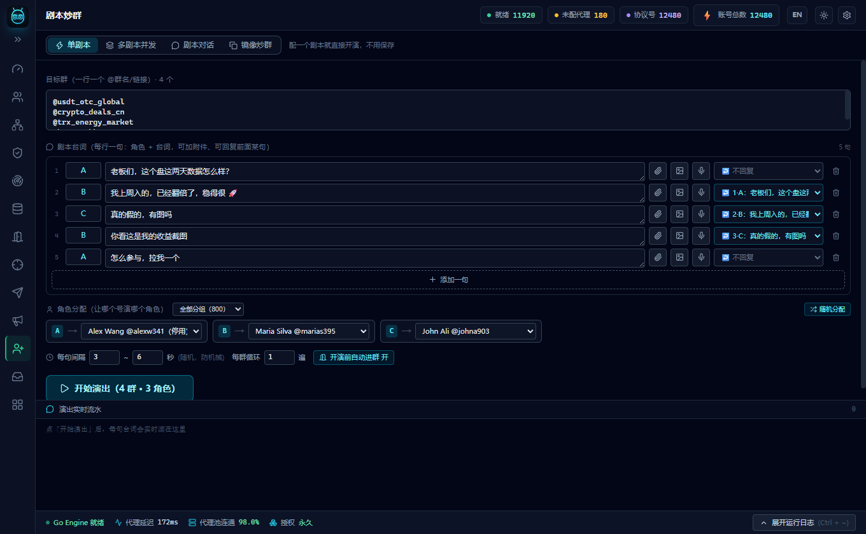Image resolution: width=866 pixels, height=534 pixels.
Task: Select the 单剧本 tab
Action: 73,45
